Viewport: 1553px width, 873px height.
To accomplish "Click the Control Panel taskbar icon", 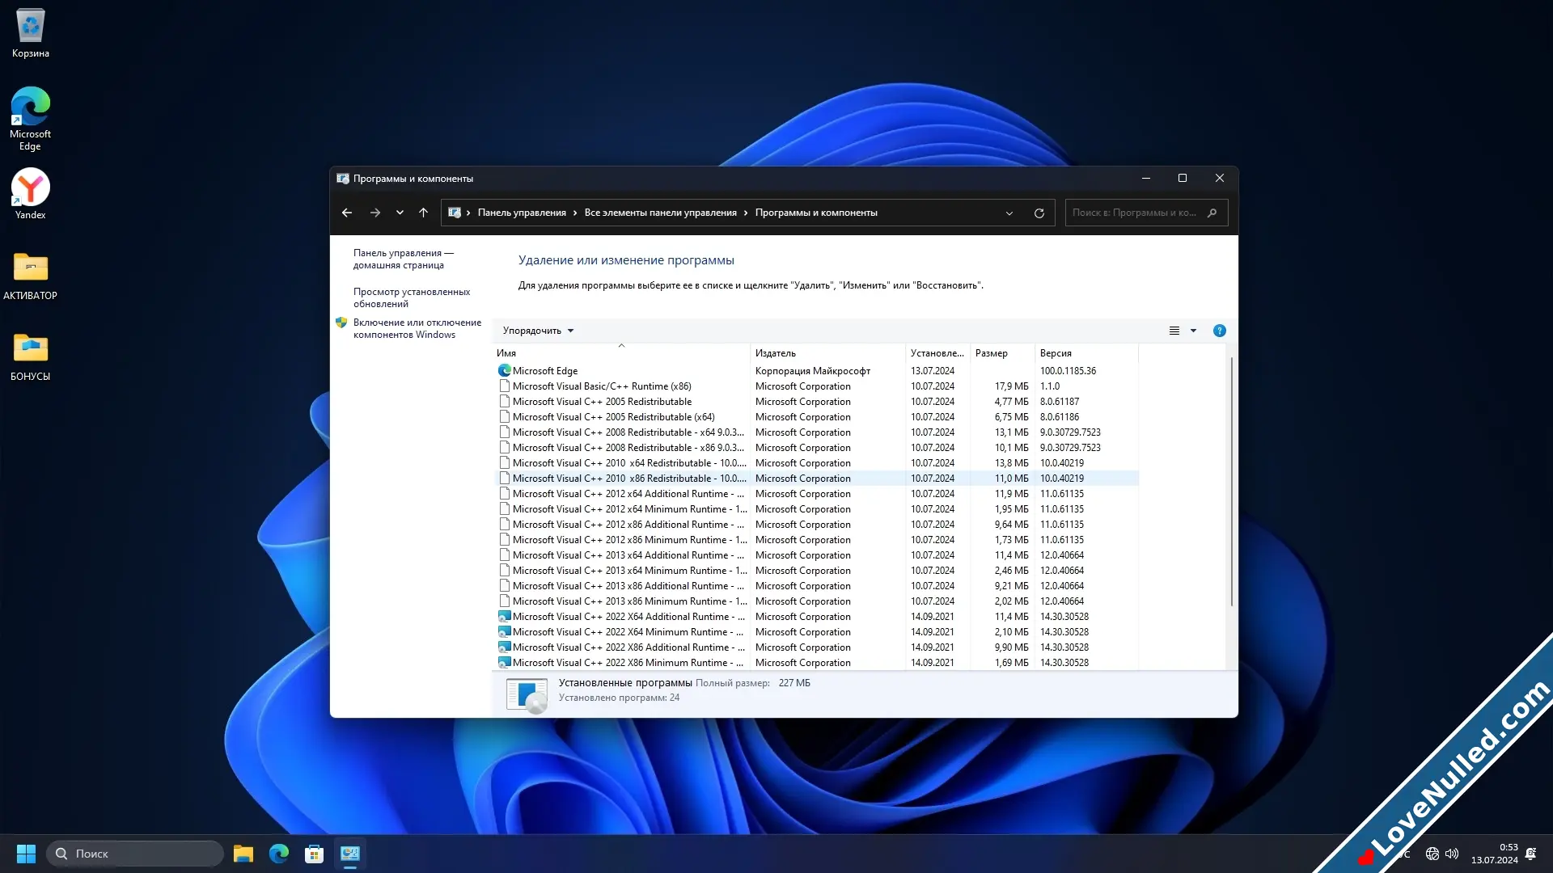I will 349,854.
